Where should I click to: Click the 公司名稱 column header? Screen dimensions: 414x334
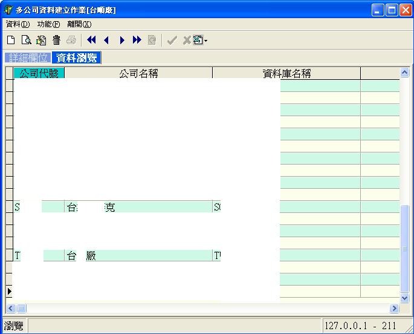coord(138,73)
